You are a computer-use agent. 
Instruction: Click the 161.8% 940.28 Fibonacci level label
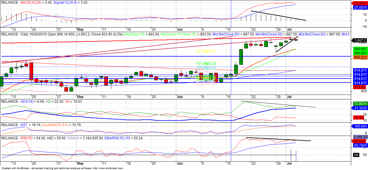(x=206, y=64)
